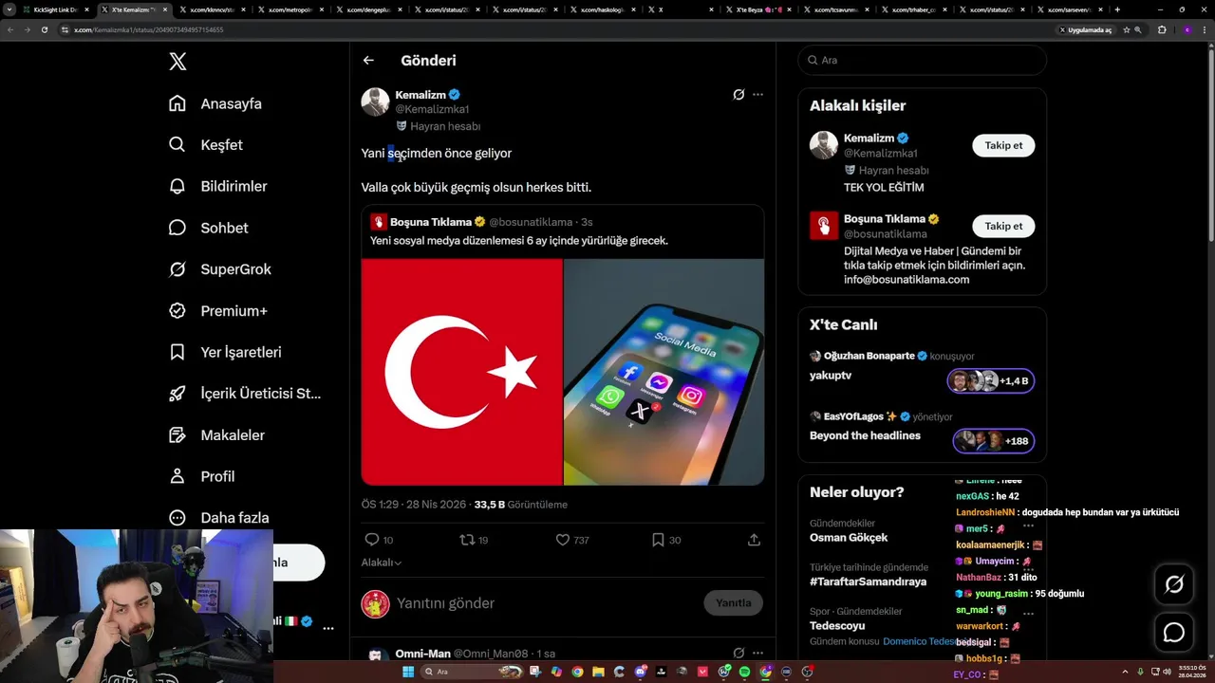This screenshot has width=1215, height=683.
Task: Open more options for Osman Gökçek trend
Action: pos(1028,525)
